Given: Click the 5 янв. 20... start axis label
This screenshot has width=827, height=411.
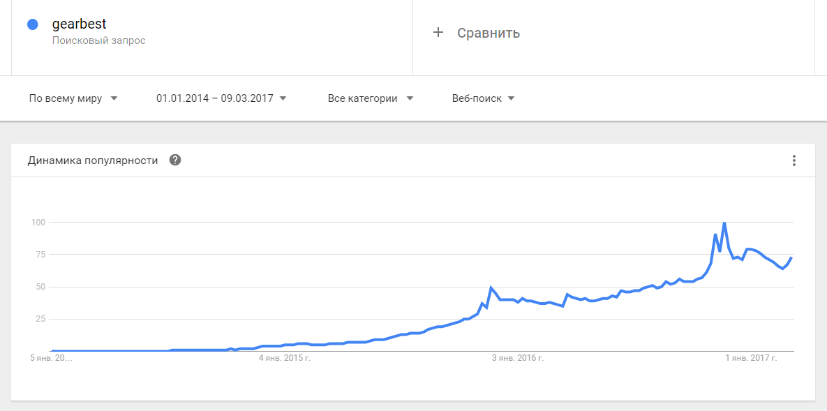Looking at the screenshot, I should tap(52, 358).
